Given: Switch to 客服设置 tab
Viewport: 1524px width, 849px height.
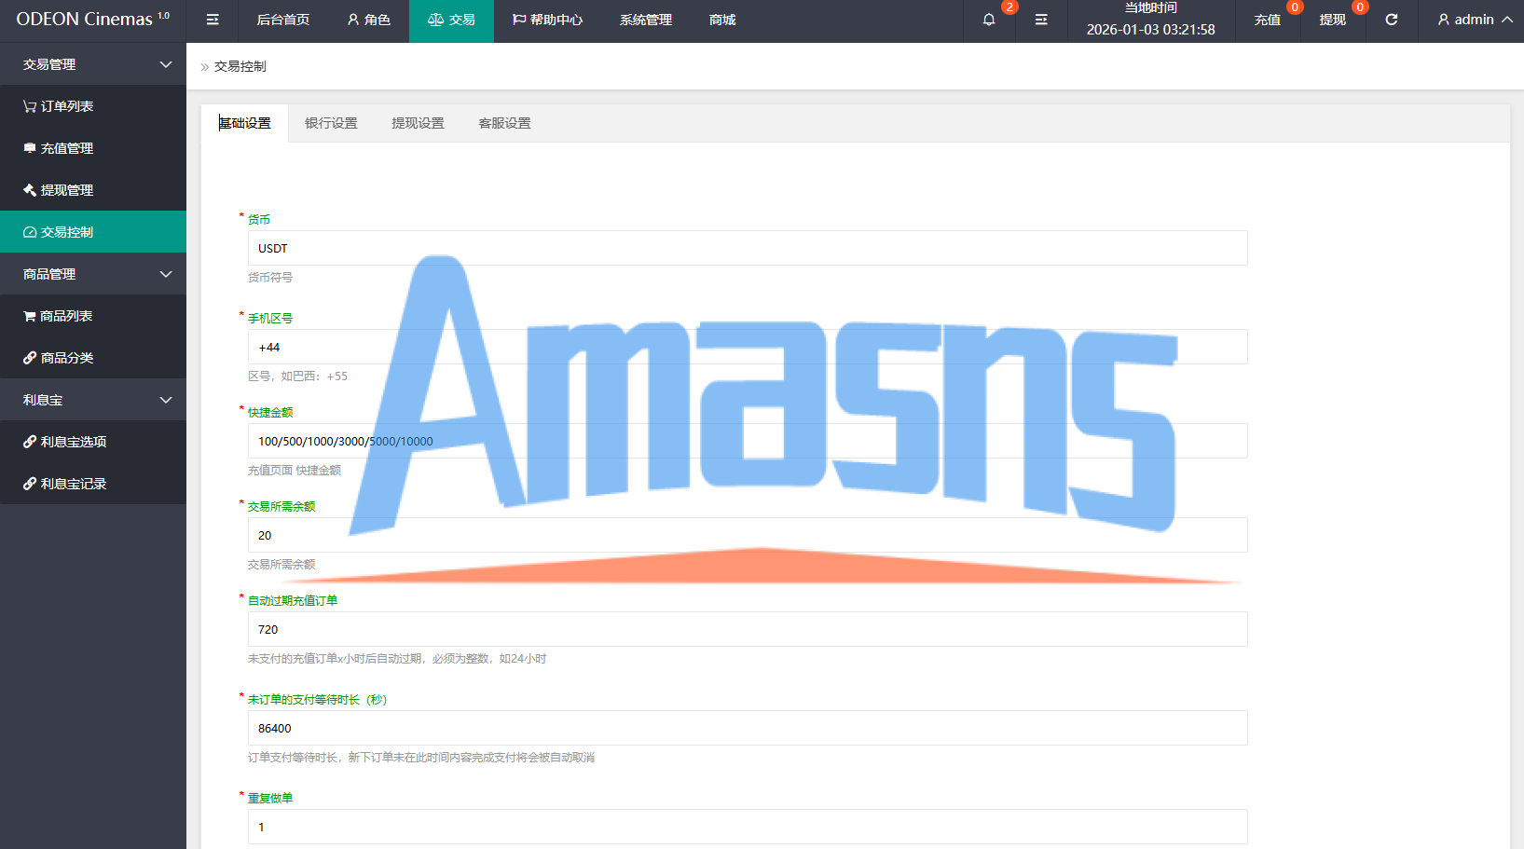Looking at the screenshot, I should click(x=504, y=123).
